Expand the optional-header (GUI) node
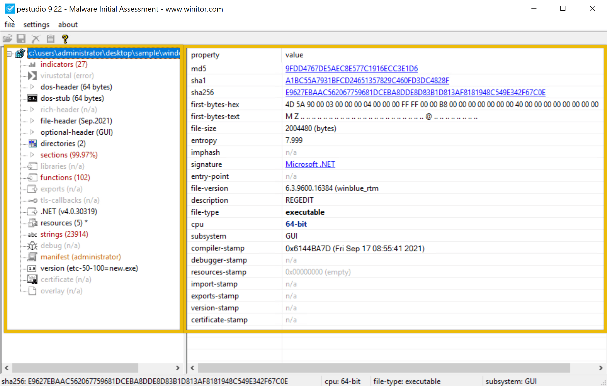 (x=32, y=132)
